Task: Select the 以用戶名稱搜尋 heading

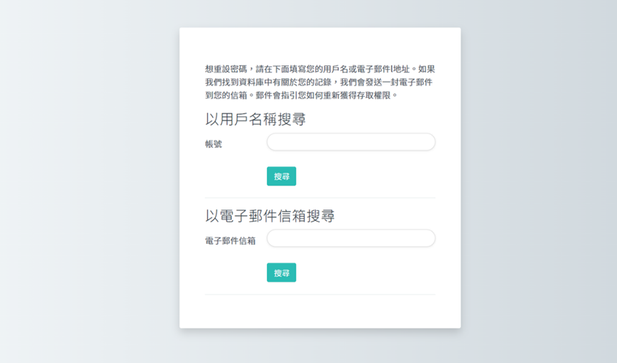Action: 255,120
